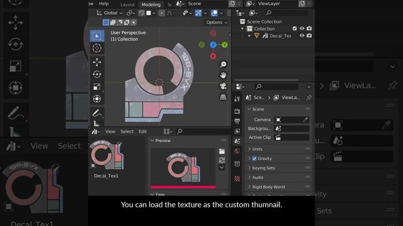This screenshot has height=226, width=403.
Task: Toggle the viewport camera view icon
Action: (x=223, y=86)
